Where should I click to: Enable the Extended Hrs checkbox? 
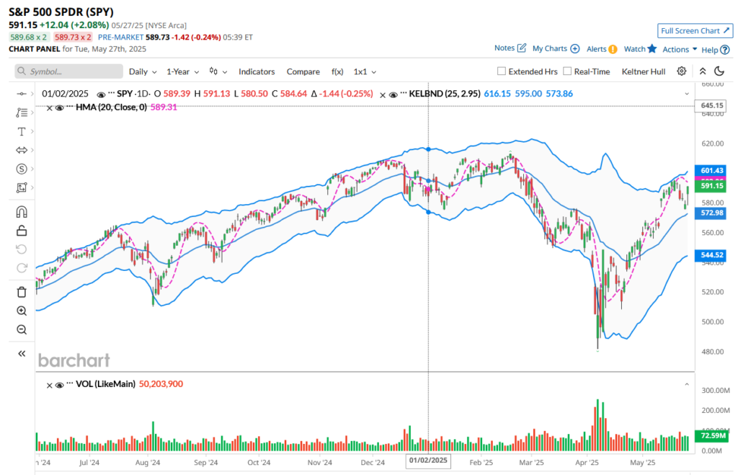coord(502,71)
